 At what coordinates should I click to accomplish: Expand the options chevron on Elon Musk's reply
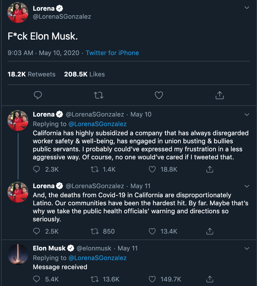click(x=247, y=248)
